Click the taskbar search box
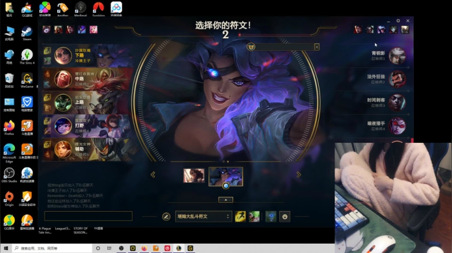 tap(52, 248)
